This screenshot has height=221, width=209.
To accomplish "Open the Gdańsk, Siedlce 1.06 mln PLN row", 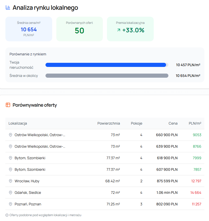I will (x=105, y=193).
